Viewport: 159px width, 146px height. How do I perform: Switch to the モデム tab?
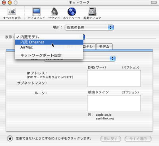104,47
